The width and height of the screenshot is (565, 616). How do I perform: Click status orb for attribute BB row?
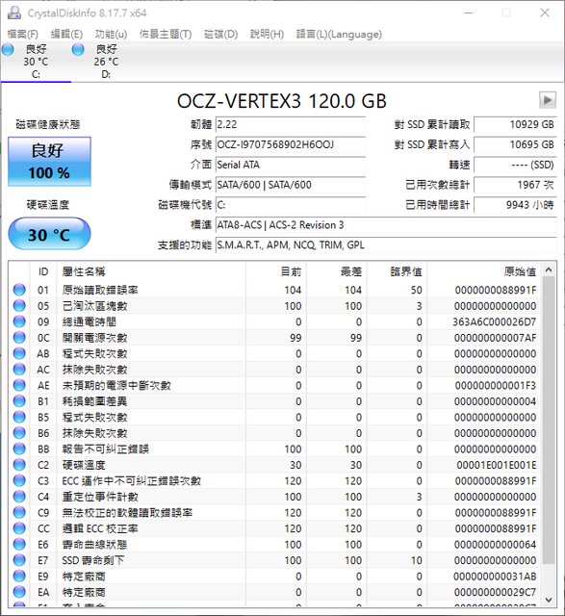point(19,449)
